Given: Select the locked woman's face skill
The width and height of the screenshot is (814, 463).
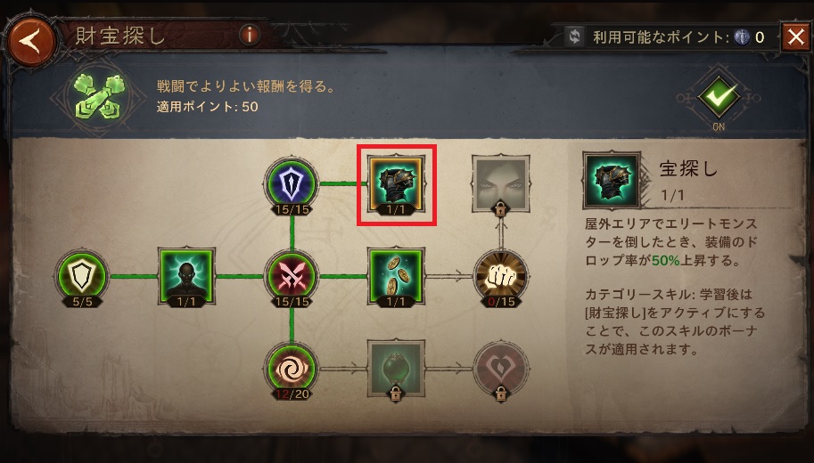Looking at the screenshot, I should [501, 183].
